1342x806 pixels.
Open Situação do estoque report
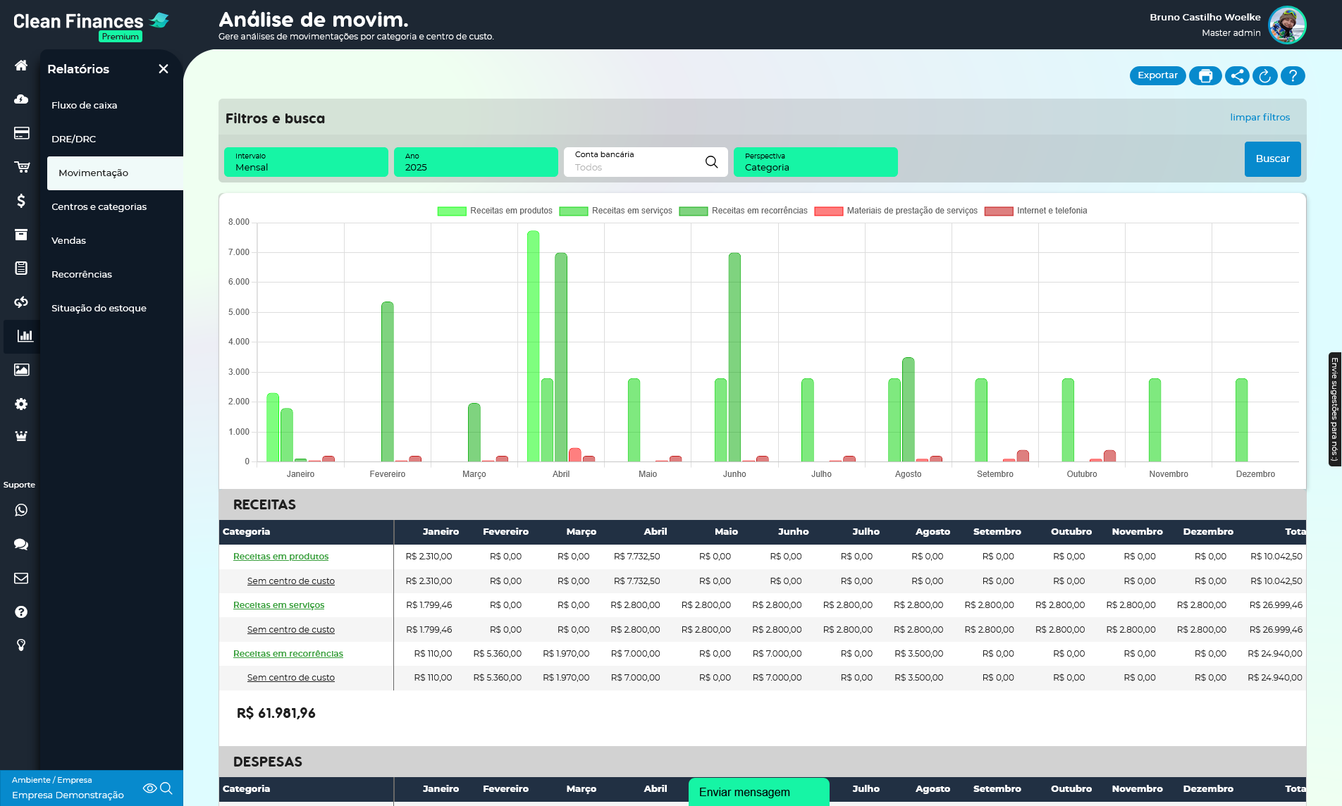pos(99,309)
